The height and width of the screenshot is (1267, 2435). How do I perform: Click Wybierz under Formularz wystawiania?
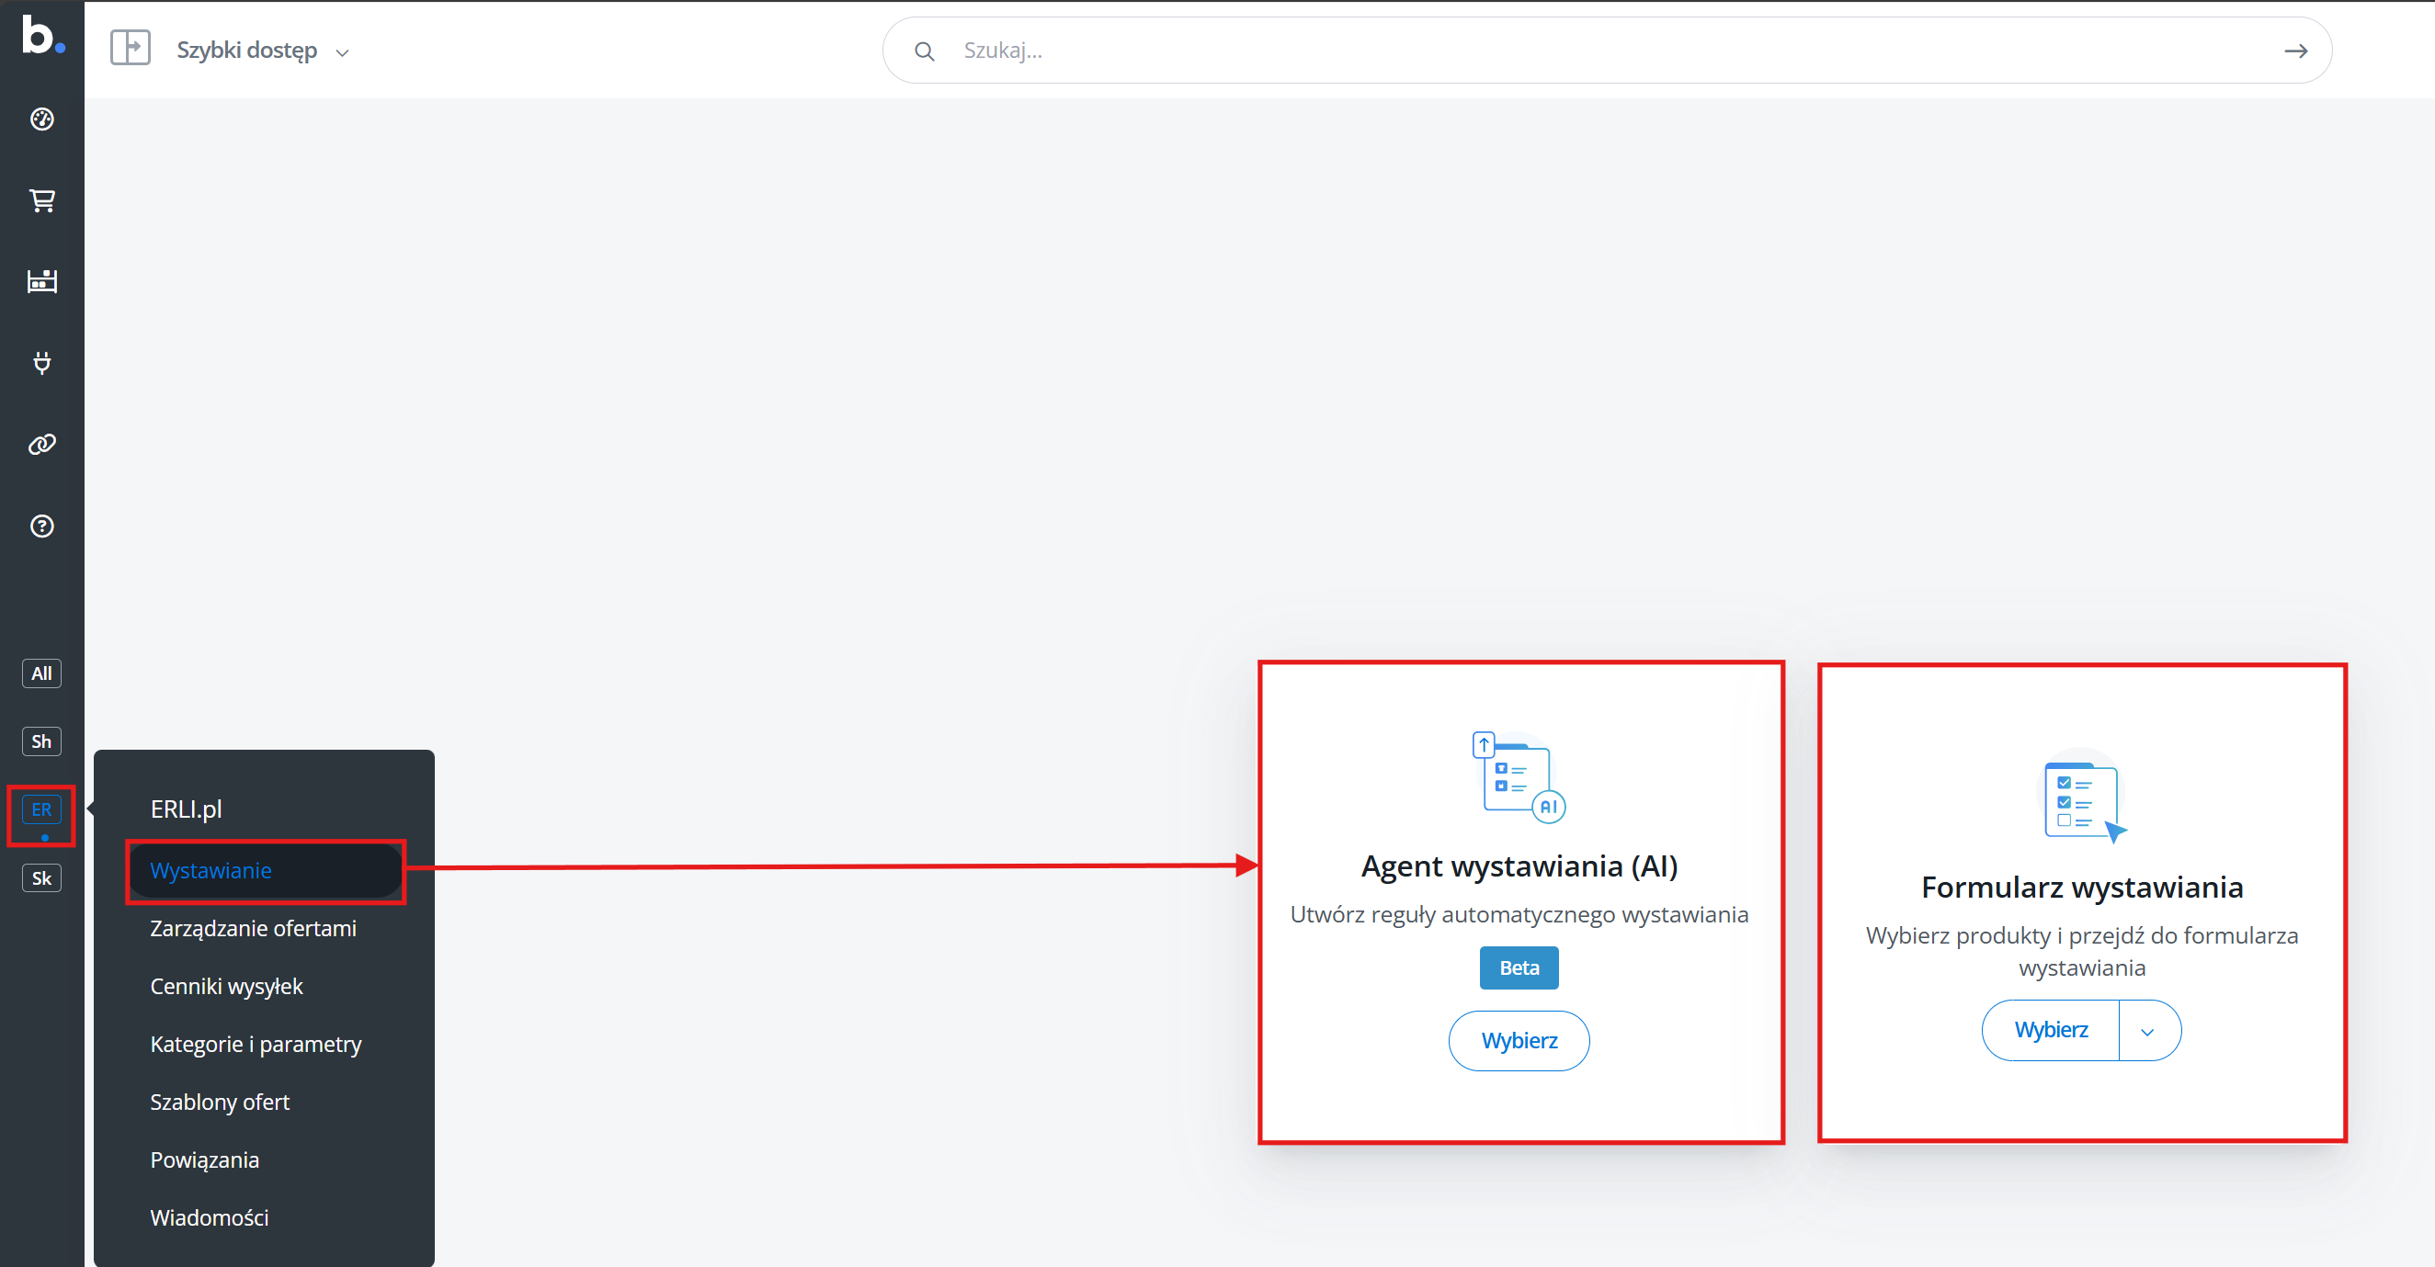[x=2051, y=1031]
